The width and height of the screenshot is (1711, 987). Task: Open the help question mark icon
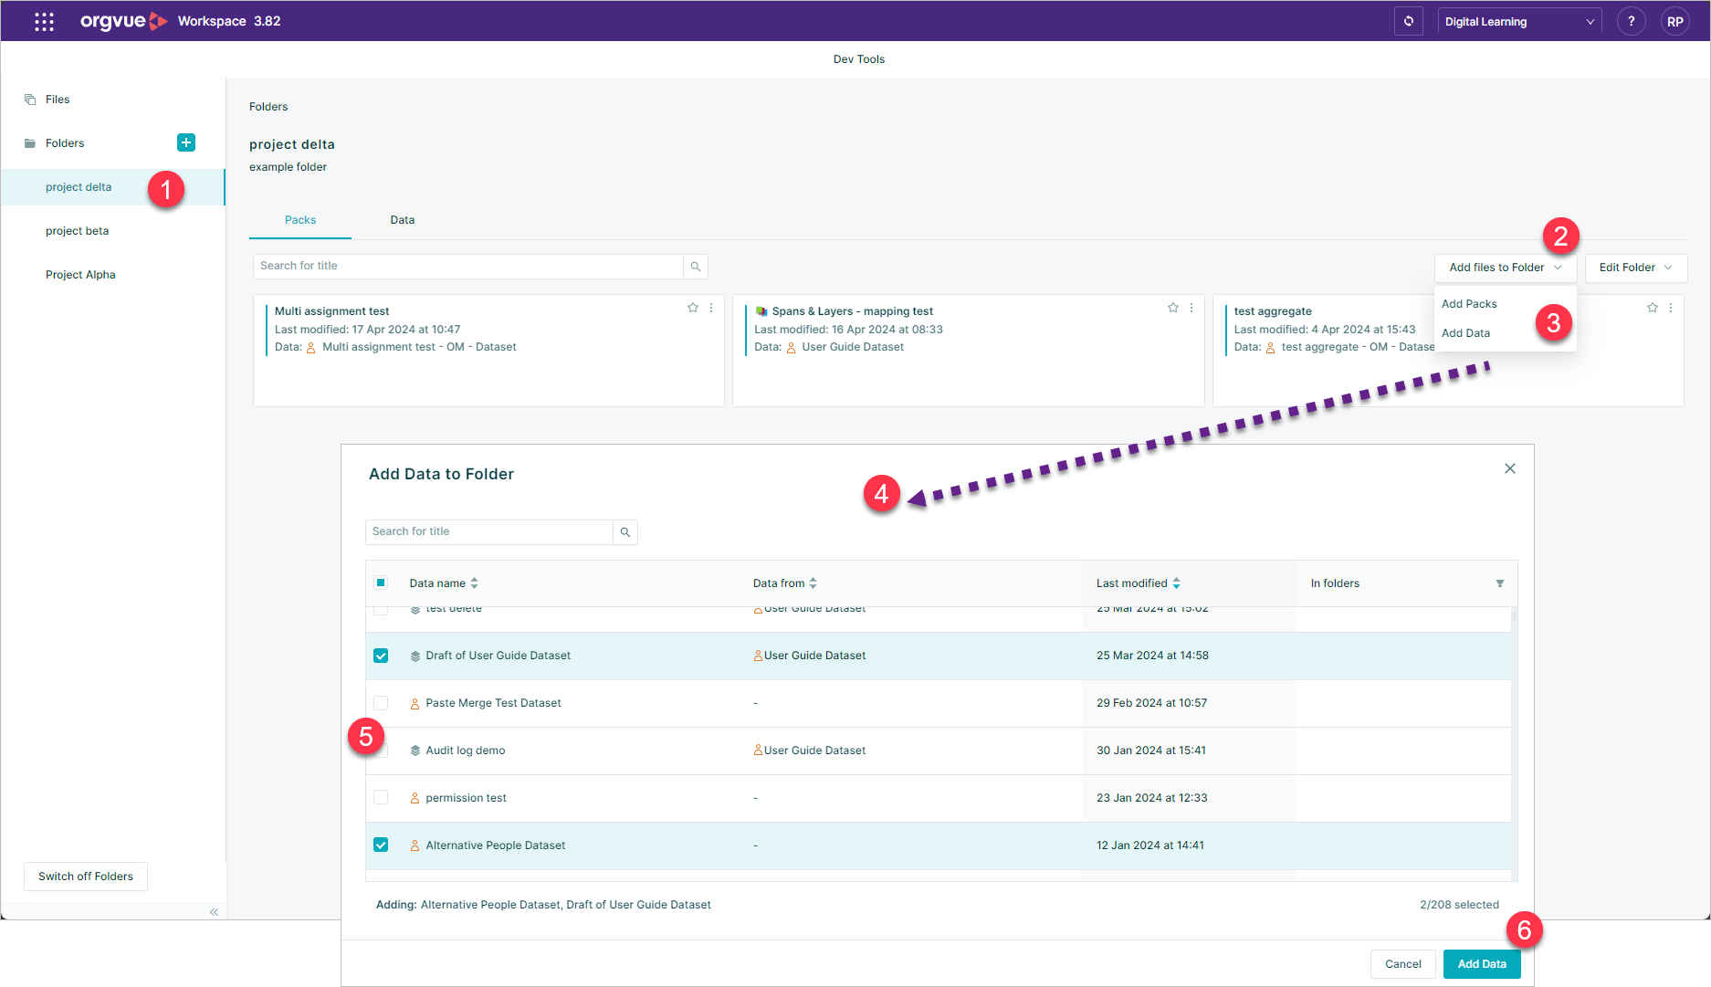[x=1631, y=21]
